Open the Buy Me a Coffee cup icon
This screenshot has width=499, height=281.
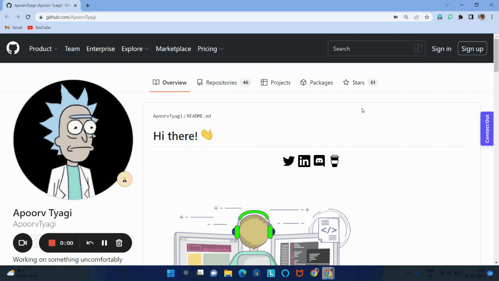coord(334,161)
